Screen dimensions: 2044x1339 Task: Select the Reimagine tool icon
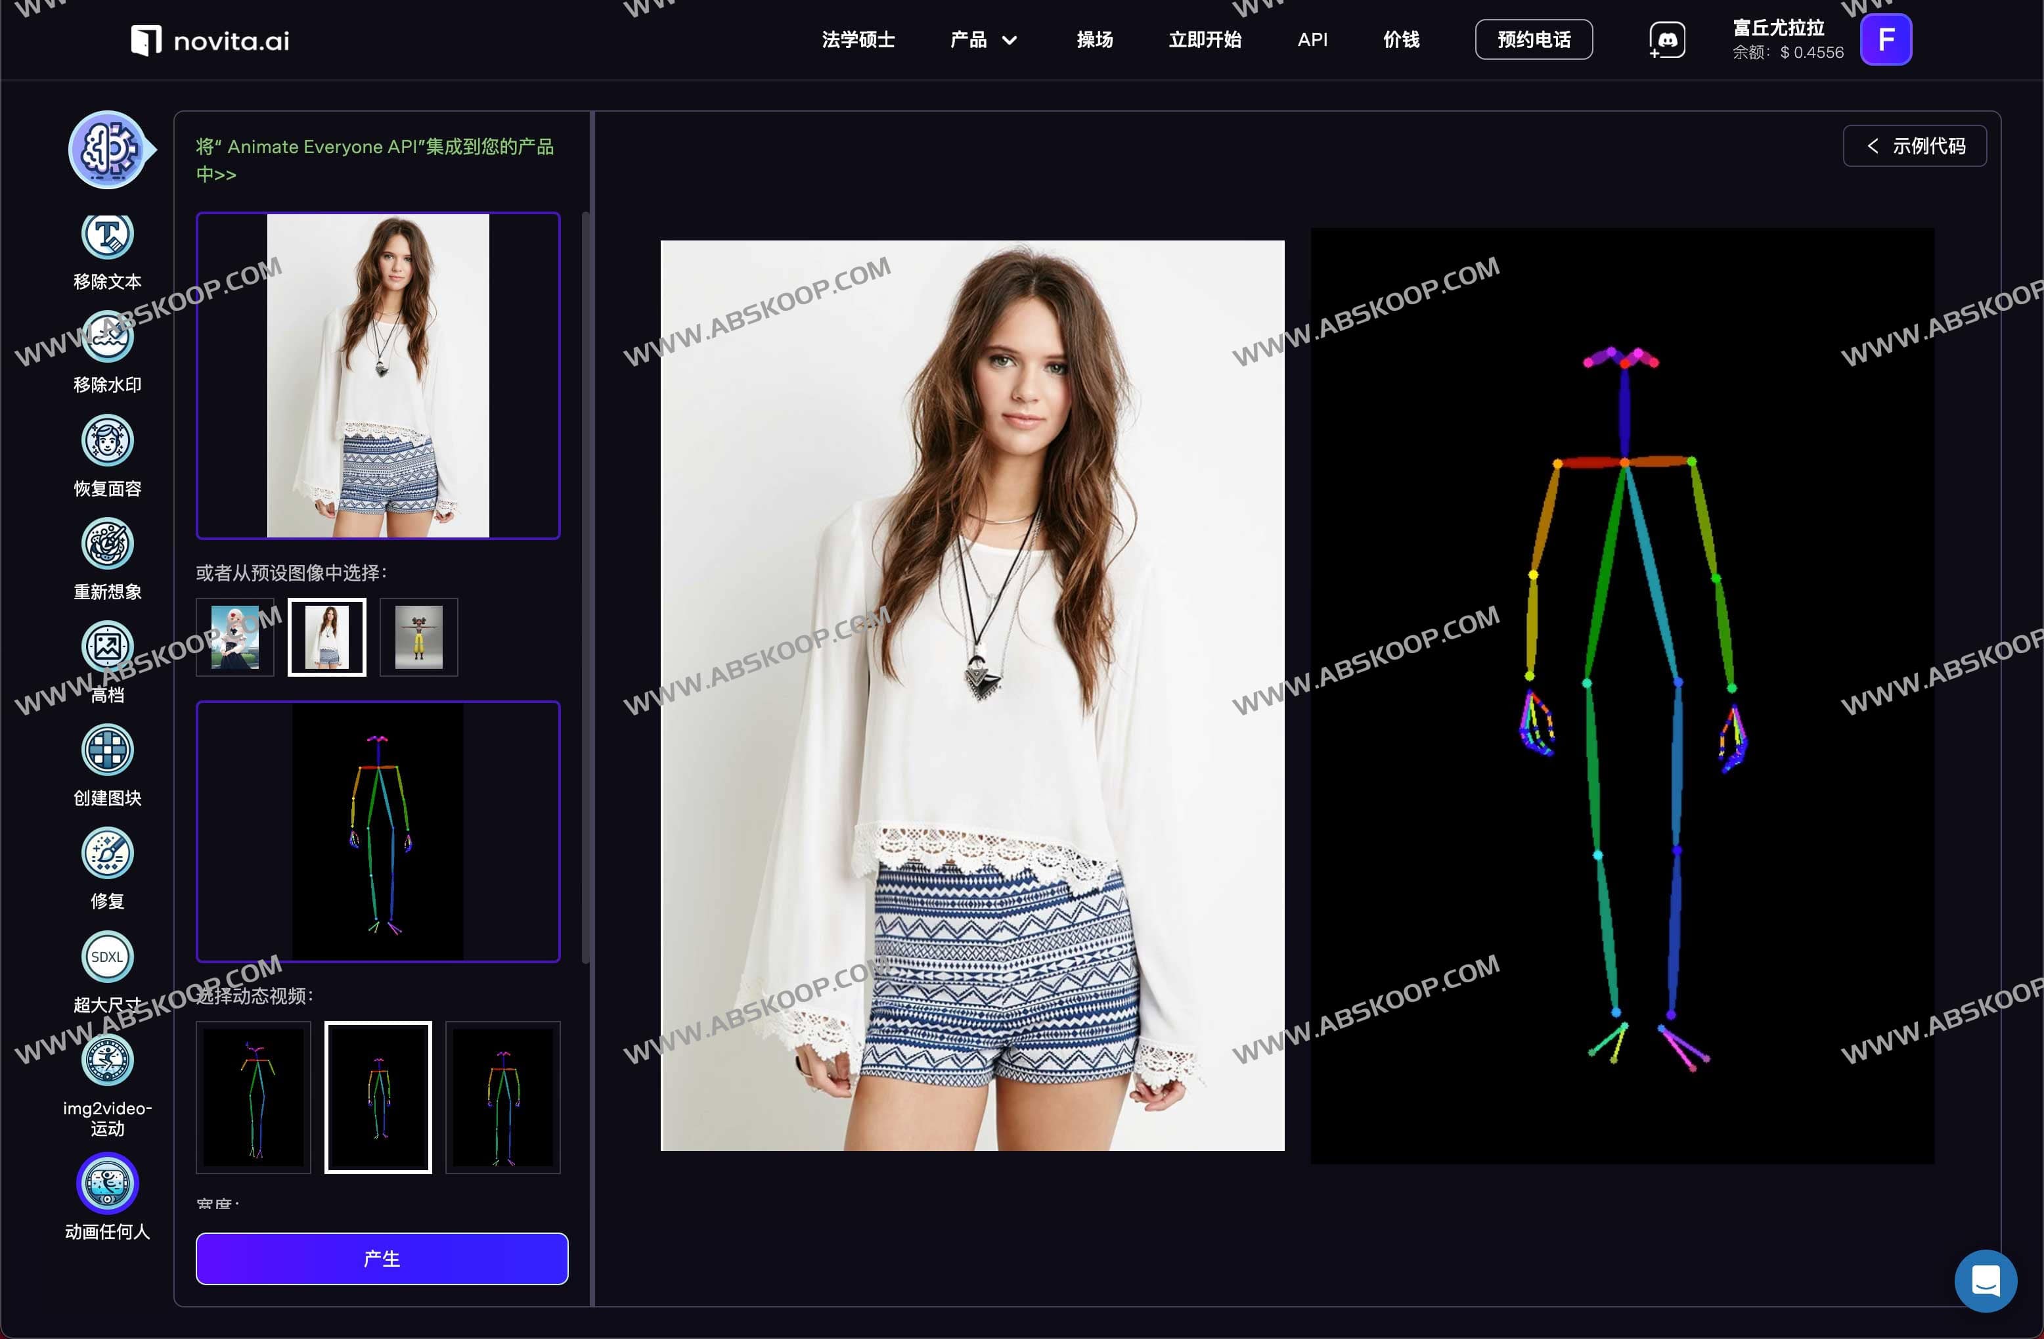pos(107,543)
